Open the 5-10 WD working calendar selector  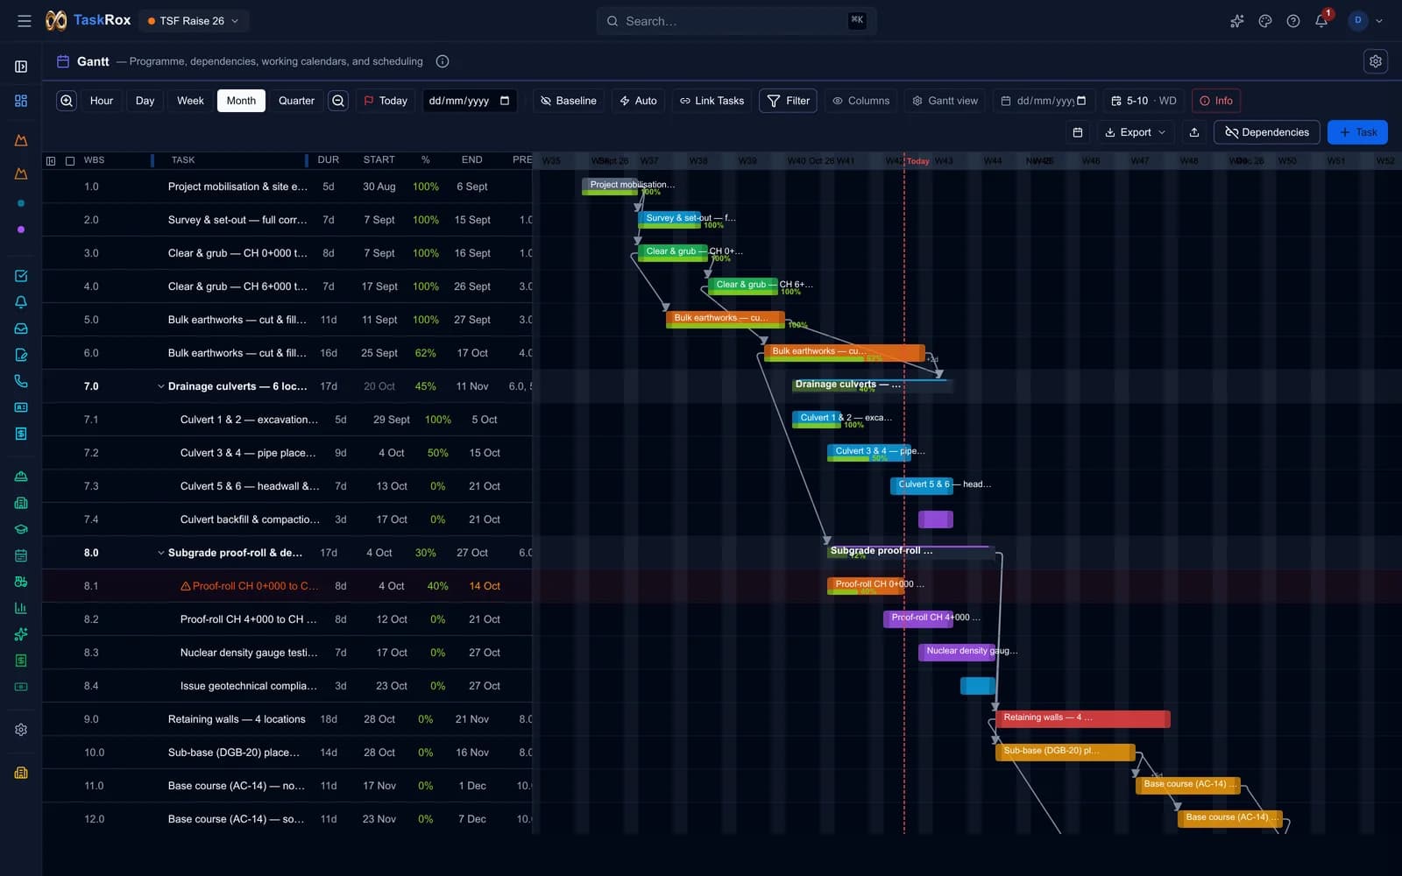[1143, 101]
